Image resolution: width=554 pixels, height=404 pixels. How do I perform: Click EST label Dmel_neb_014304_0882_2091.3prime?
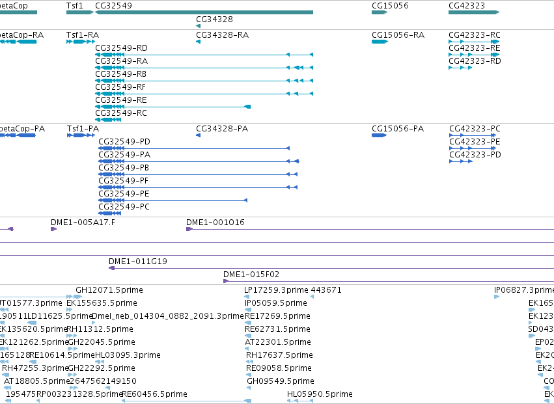(168, 316)
